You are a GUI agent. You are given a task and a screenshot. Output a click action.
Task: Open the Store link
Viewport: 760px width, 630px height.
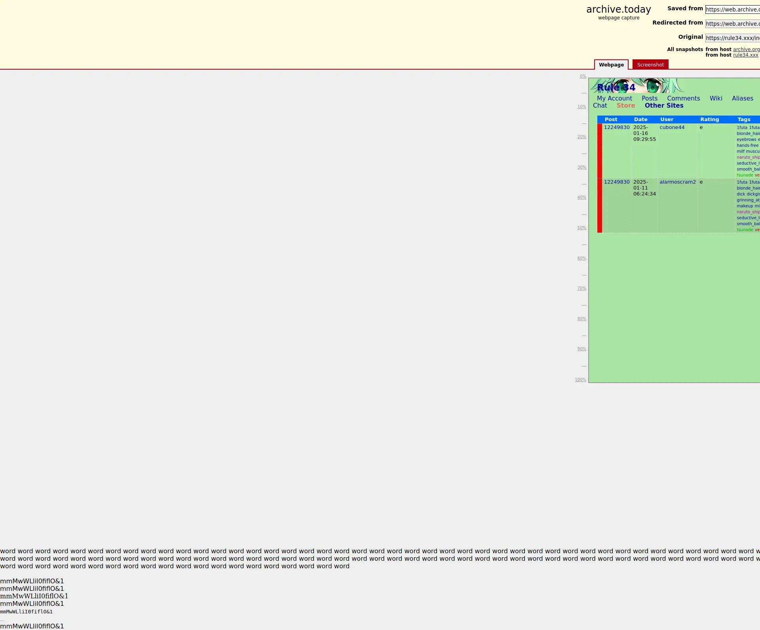(x=625, y=106)
